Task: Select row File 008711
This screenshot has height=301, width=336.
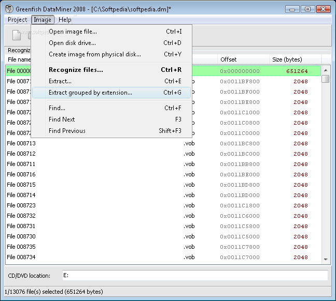Action: click(163, 164)
